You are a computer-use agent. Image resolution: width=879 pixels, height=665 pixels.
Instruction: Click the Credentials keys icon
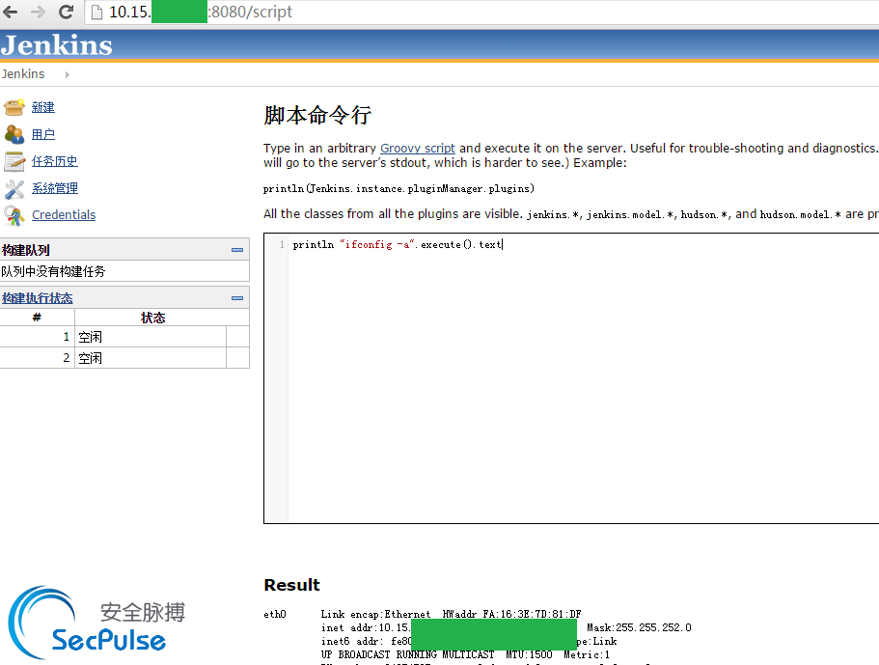point(14,215)
